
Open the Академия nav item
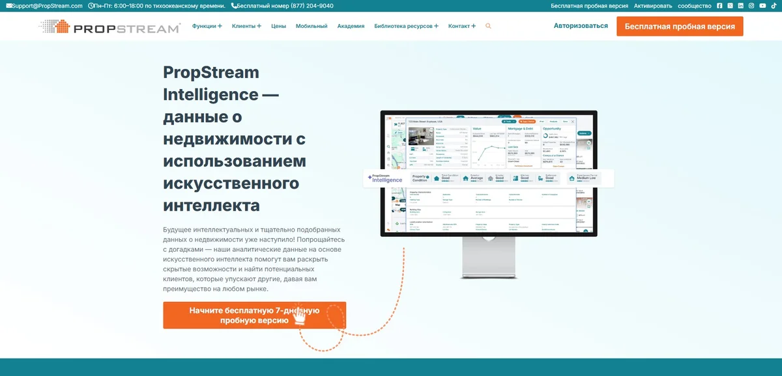[351, 27]
